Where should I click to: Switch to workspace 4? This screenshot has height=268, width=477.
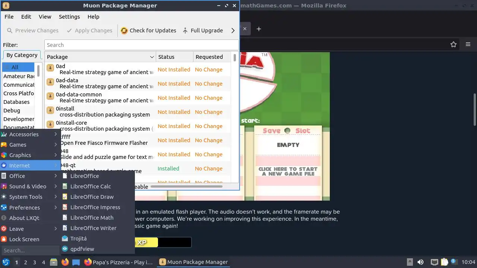click(43, 262)
